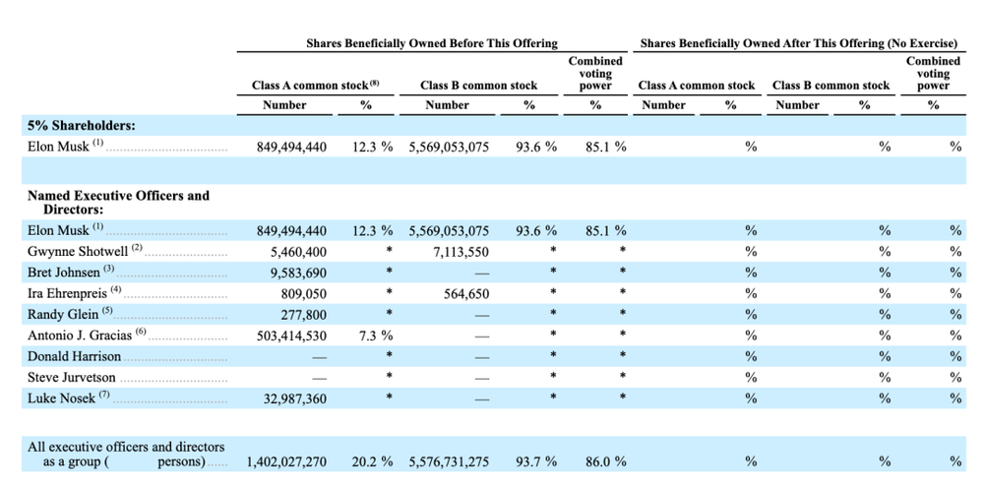Select the value 503,414,530 for Gracias
The width and height of the screenshot is (984, 488).
291,335
